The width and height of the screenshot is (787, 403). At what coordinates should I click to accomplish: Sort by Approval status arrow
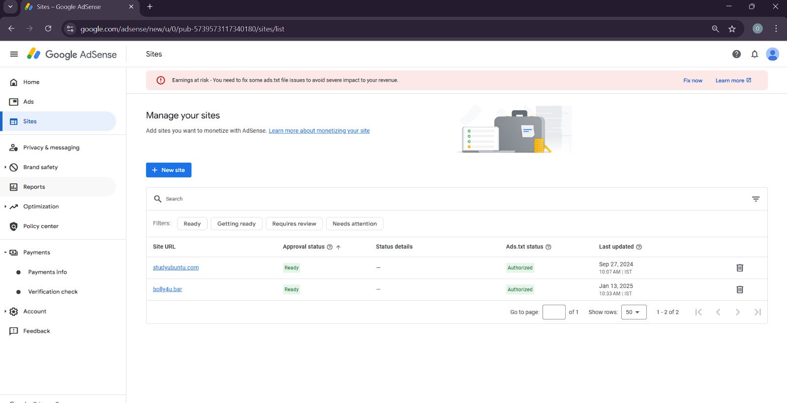[x=338, y=247]
